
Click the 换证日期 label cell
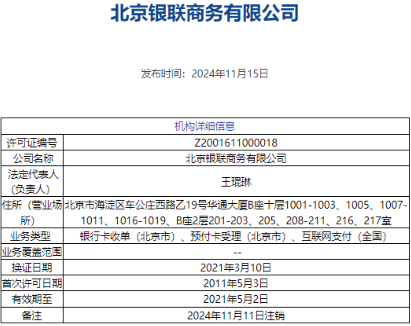pos(32,267)
